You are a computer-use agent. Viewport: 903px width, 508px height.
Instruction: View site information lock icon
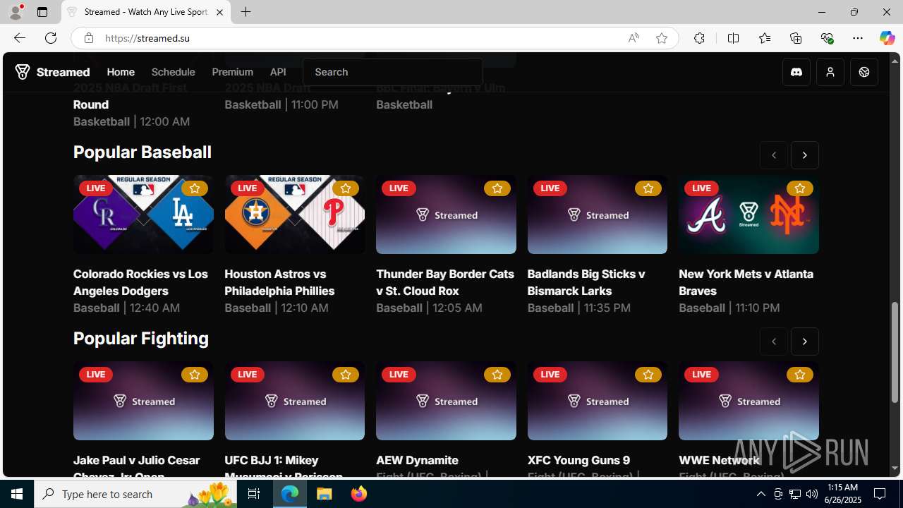pyautogui.click(x=88, y=38)
